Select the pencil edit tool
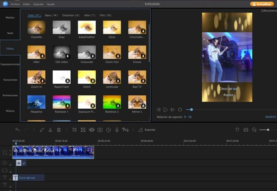This screenshot has height=191, width=277. point(42,130)
